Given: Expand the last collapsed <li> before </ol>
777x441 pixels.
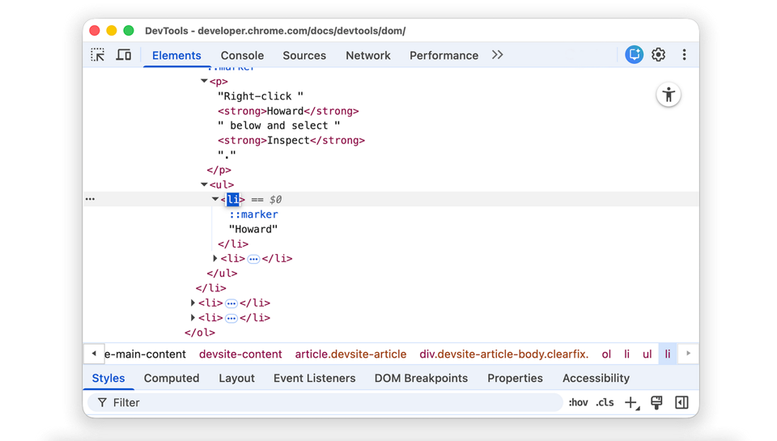Looking at the screenshot, I should coord(193,317).
